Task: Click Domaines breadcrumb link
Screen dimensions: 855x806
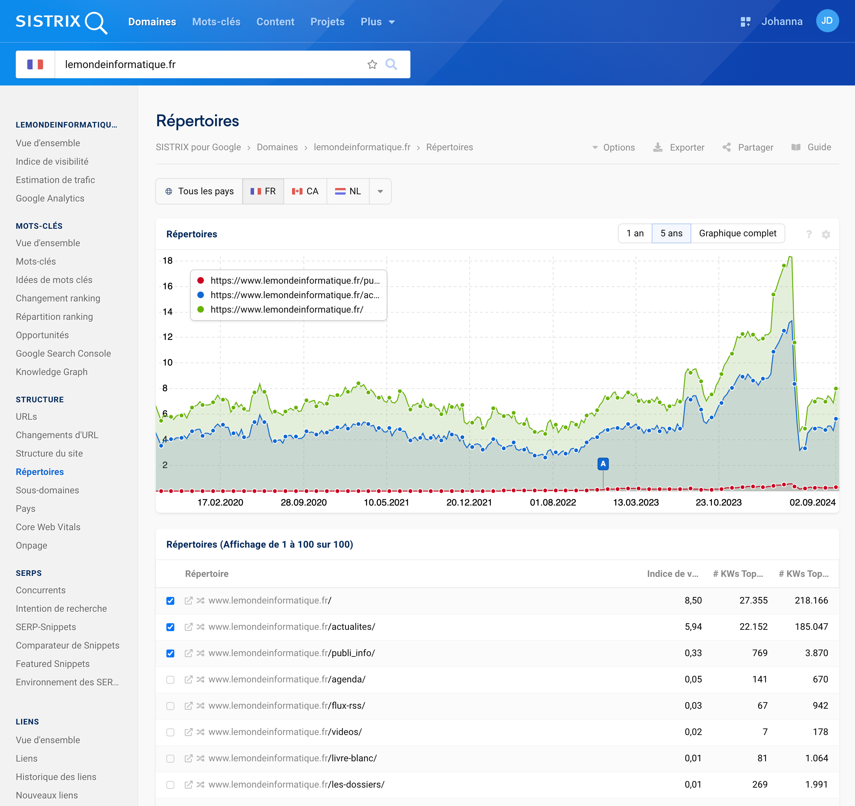Action: click(277, 147)
